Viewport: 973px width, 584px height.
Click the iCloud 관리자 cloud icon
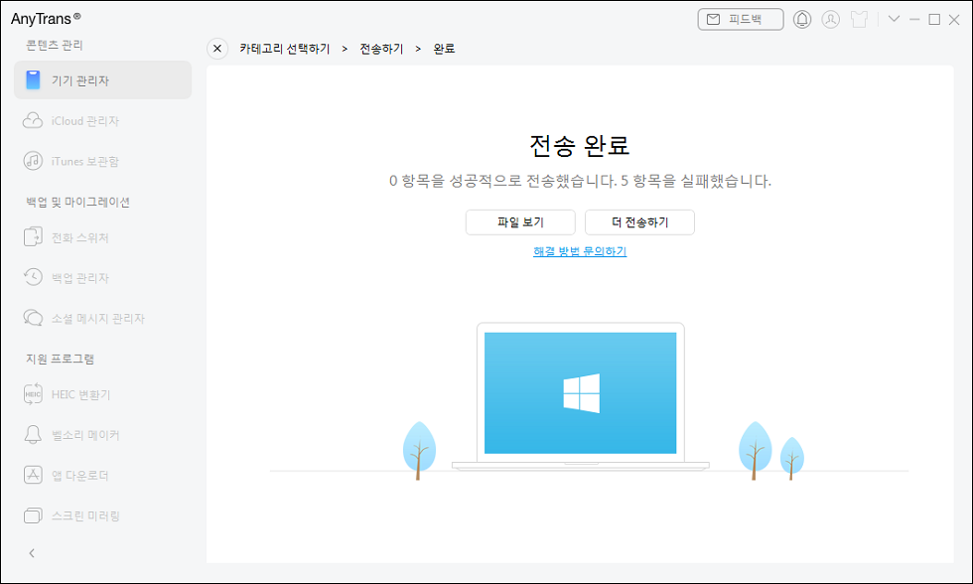click(x=33, y=120)
